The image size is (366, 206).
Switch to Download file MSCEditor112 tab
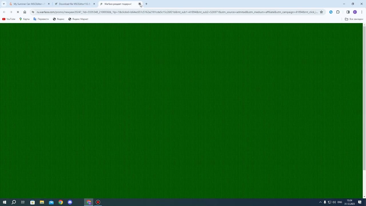coord(75,4)
